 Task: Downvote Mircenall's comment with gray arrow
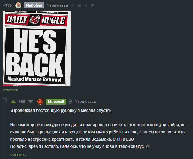tap(31, 102)
